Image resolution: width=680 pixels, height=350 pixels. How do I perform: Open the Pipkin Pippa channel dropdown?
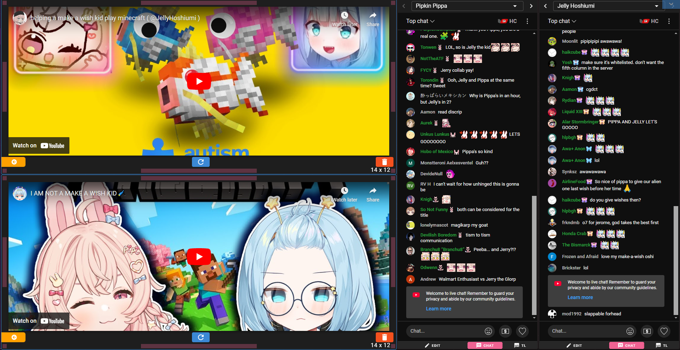click(467, 6)
